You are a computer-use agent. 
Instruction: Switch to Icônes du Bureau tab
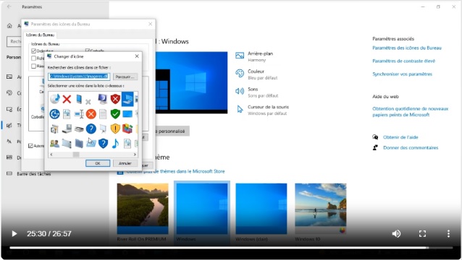pyautogui.click(x=40, y=35)
